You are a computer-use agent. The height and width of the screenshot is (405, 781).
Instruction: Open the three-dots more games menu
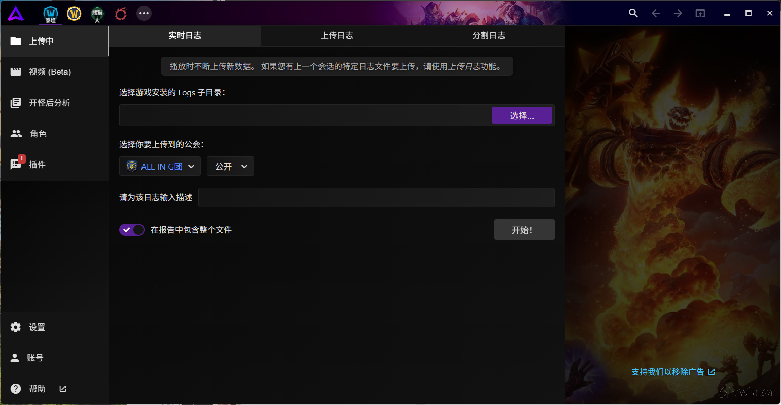pyautogui.click(x=144, y=14)
